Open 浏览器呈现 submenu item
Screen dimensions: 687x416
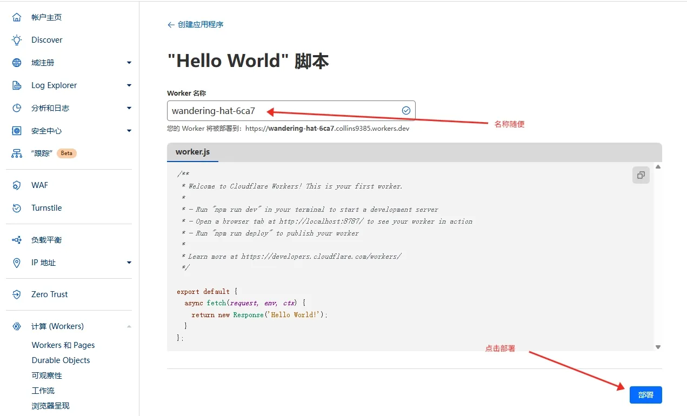[x=51, y=406]
